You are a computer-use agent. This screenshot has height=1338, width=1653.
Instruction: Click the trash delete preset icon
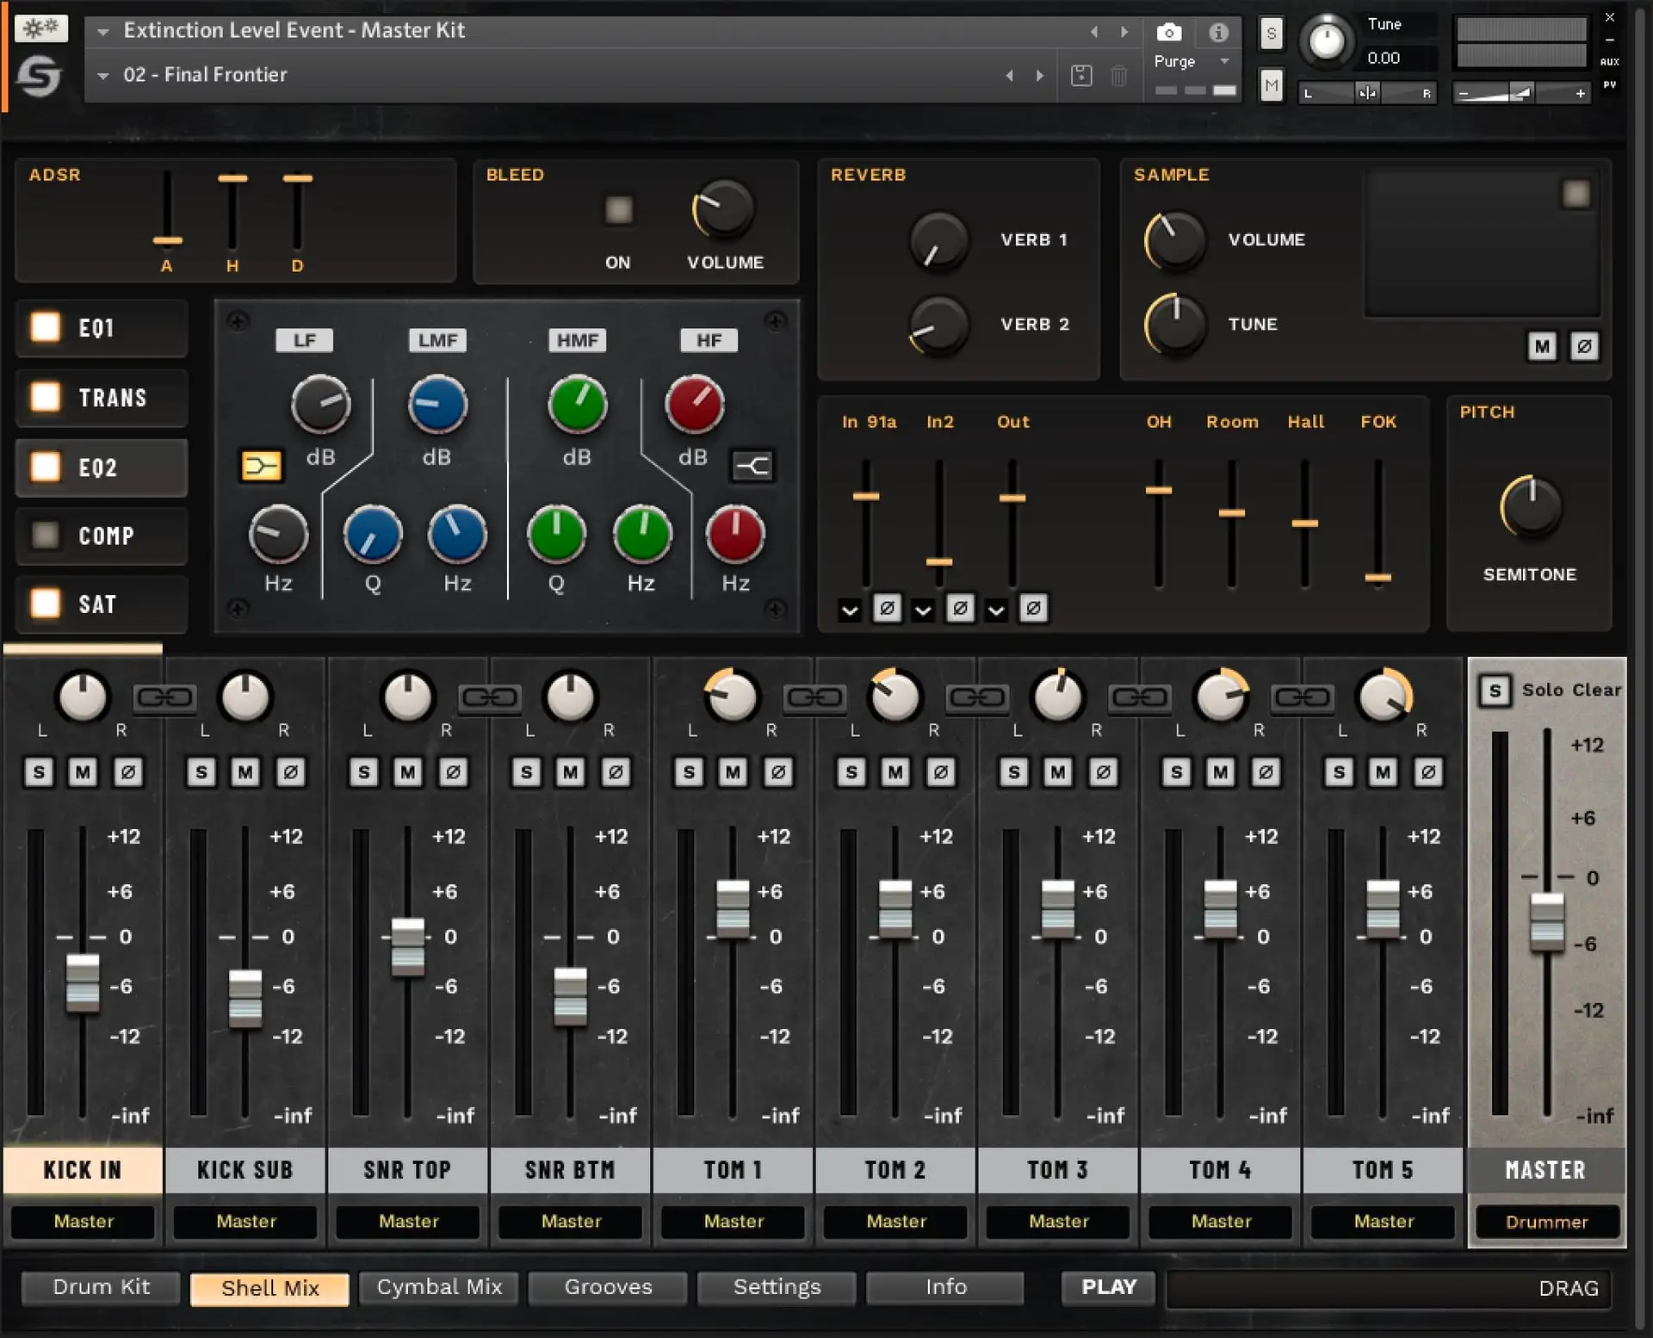point(1118,76)
